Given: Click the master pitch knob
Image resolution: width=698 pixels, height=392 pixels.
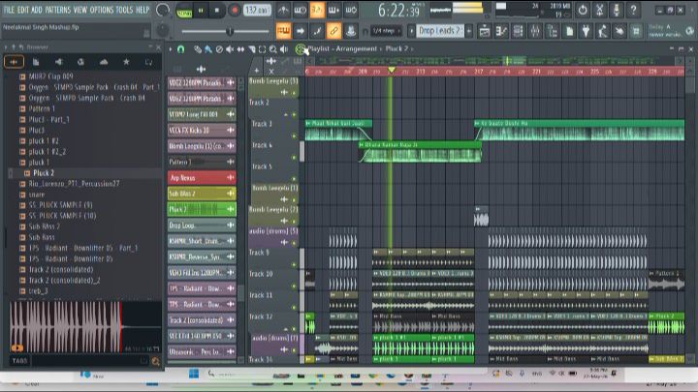Looking at the screenshot, I should click(163, 30).
